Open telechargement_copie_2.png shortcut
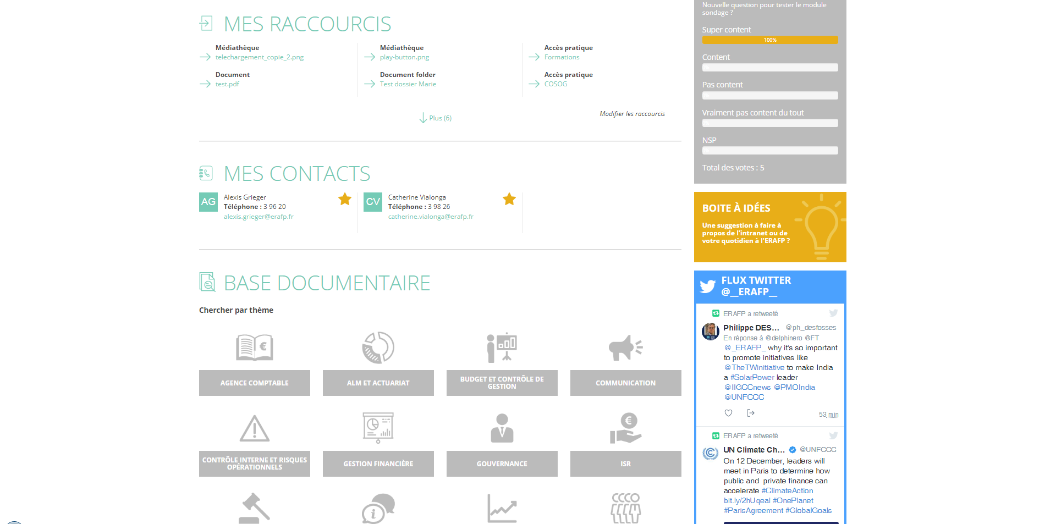Screen dimensions: 1045x524 260,57
